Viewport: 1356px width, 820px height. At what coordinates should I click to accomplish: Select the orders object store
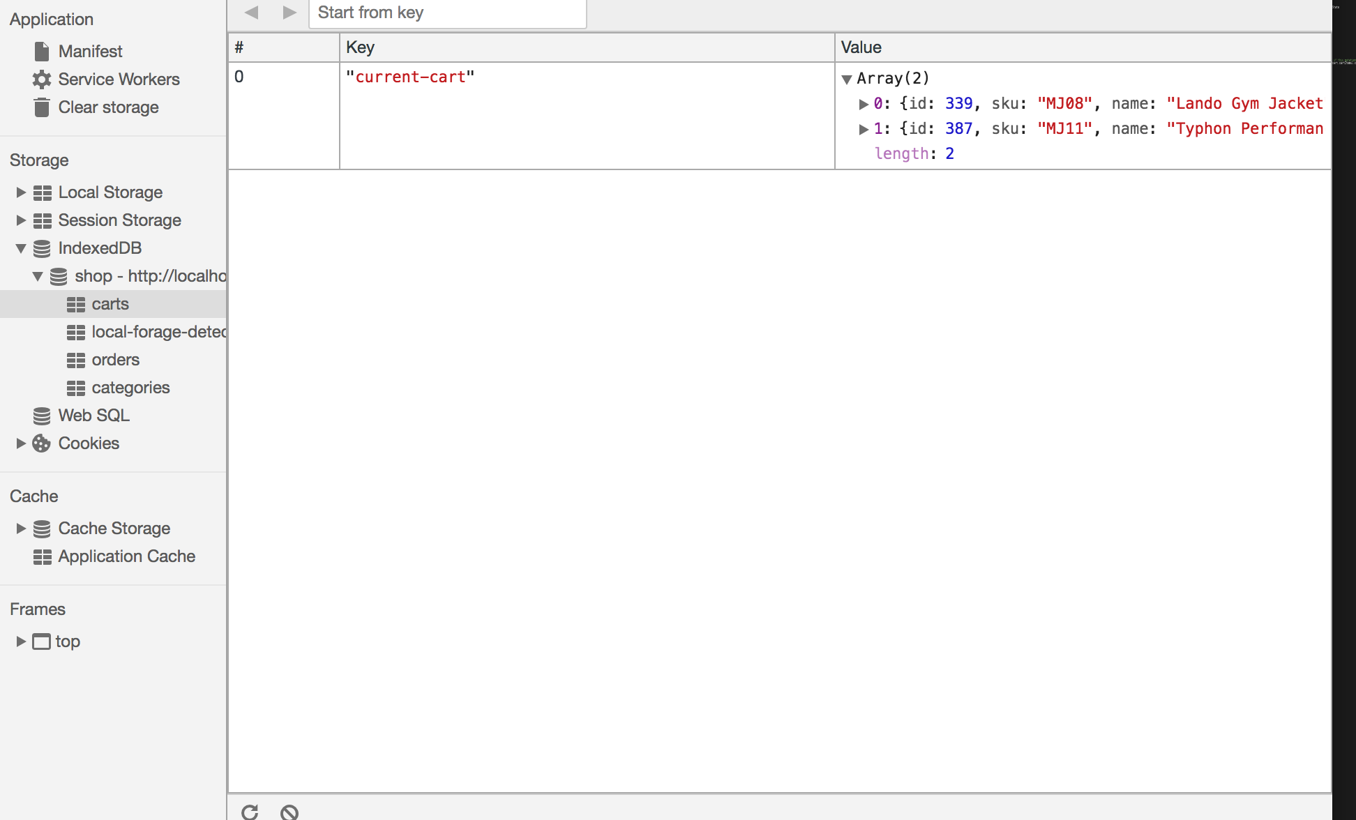click(x=115, y=360)
